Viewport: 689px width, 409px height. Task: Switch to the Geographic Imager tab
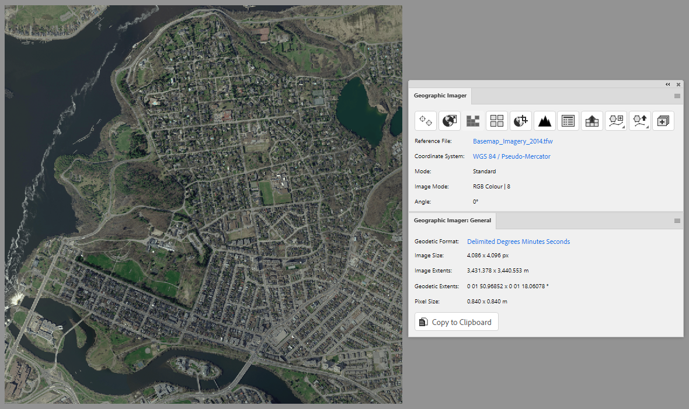(x=440, y=96)
